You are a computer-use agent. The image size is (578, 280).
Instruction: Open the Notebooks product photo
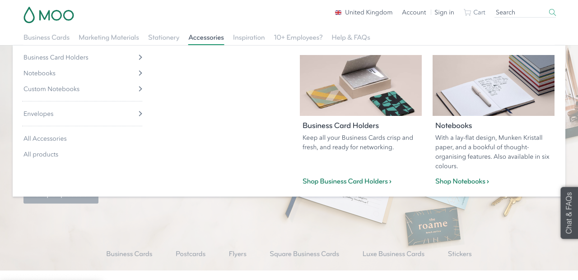click(494, 85)
